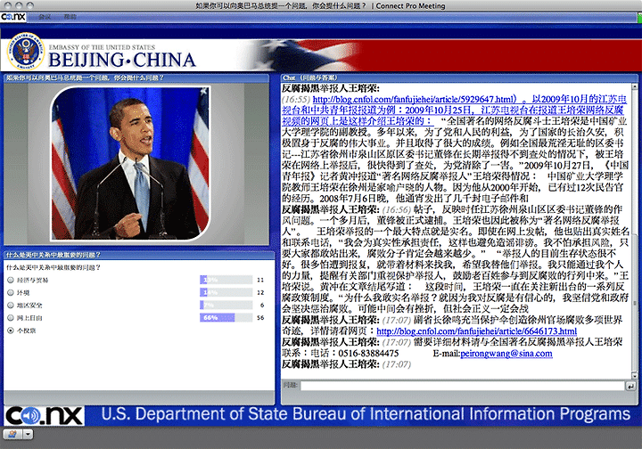This screenshot has width=642, height=449.
Task: Select the 环境 poll option
Action: click(11, 293)
